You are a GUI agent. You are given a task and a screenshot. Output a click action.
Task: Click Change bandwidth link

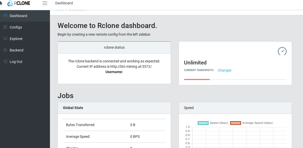tap(225, 70)
